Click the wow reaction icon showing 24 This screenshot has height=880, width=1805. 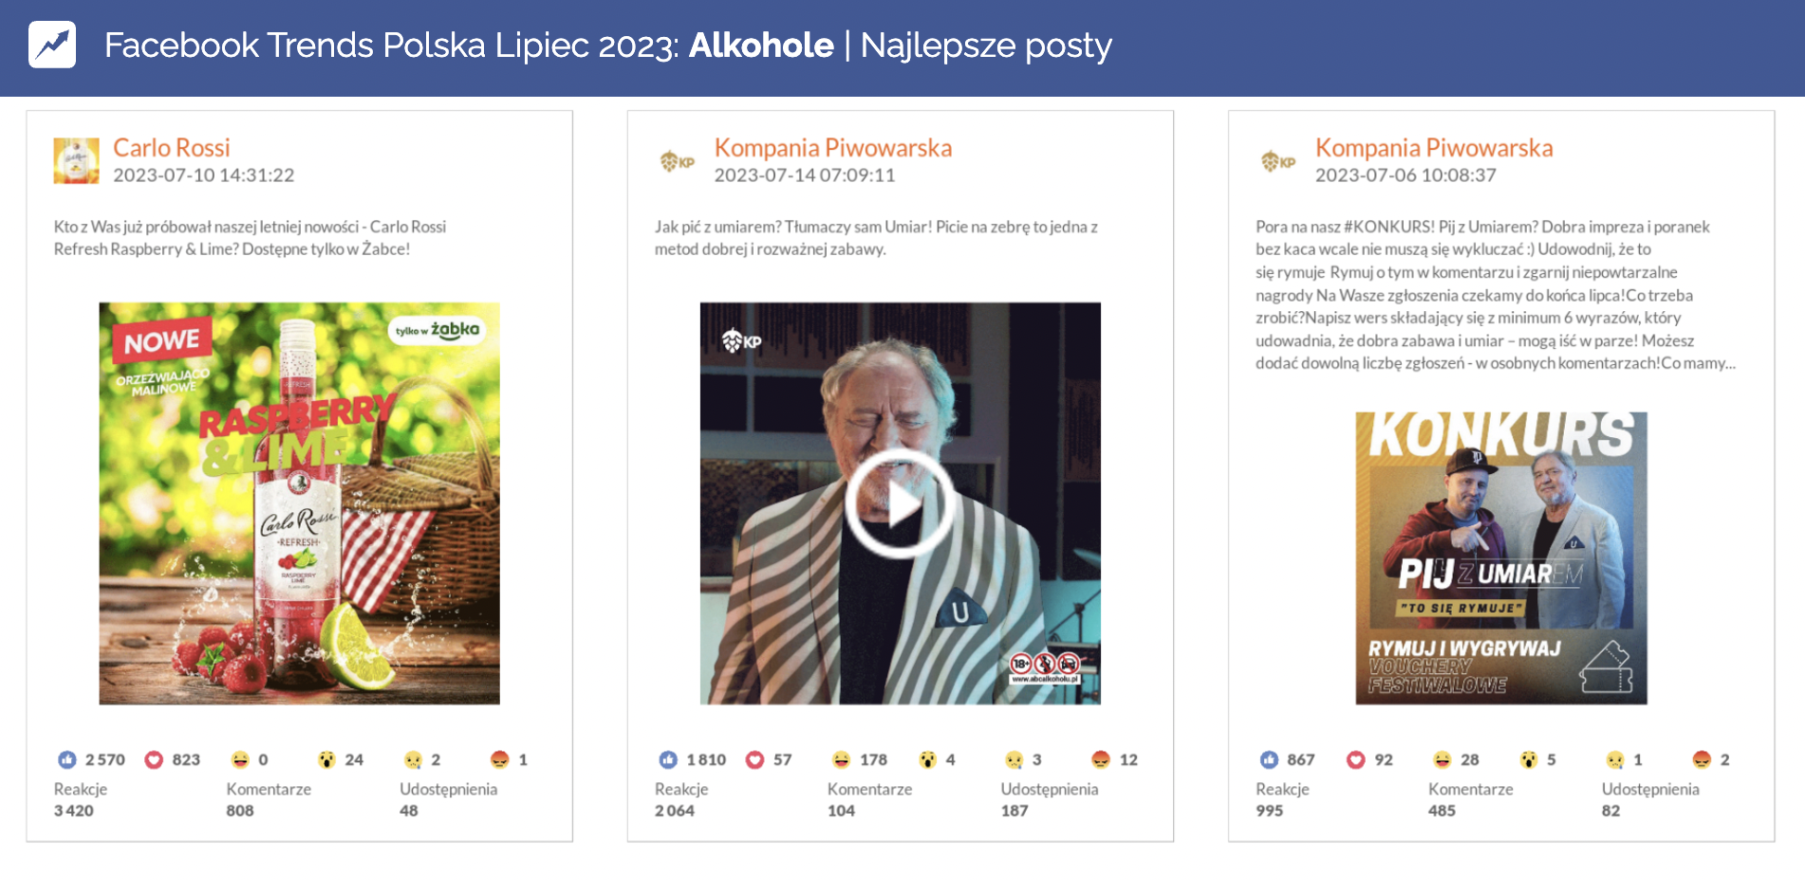pos(326,760)
